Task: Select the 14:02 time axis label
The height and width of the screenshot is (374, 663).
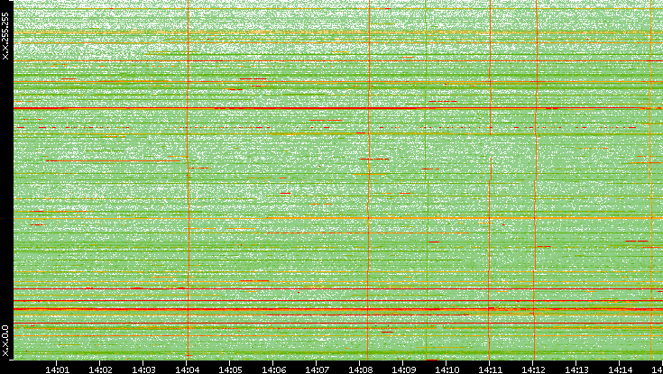Action: pos(100,369)
